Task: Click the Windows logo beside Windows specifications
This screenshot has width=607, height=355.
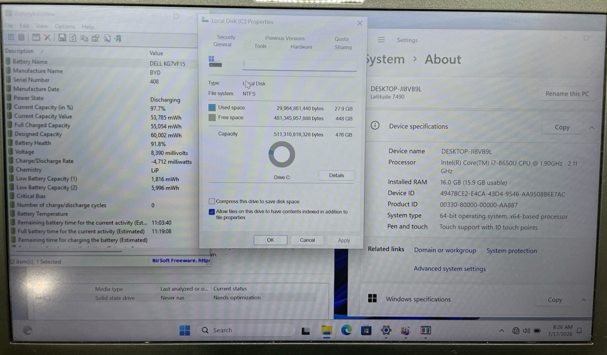Action: 372,298
